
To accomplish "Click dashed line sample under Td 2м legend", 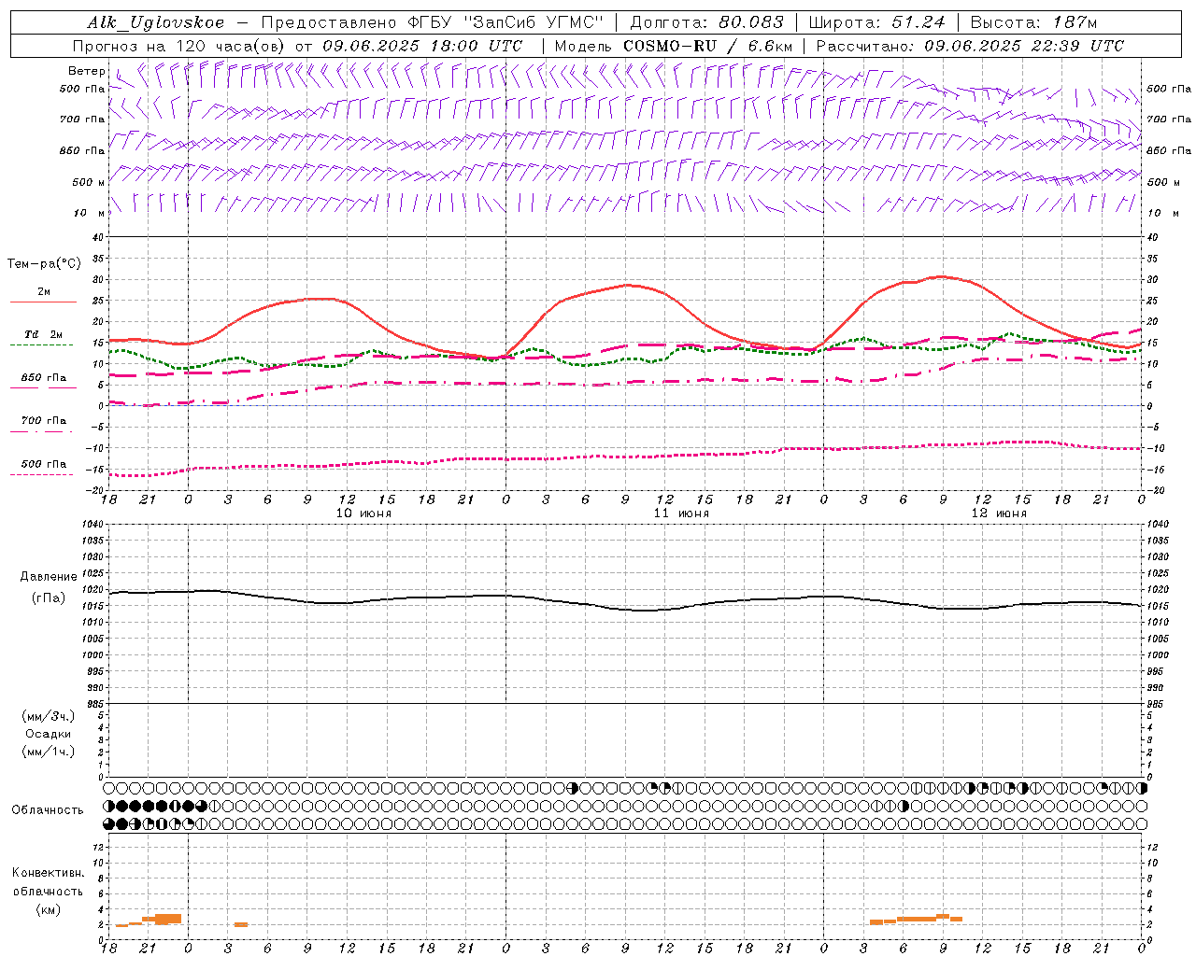I will click(x=43, y=345).
